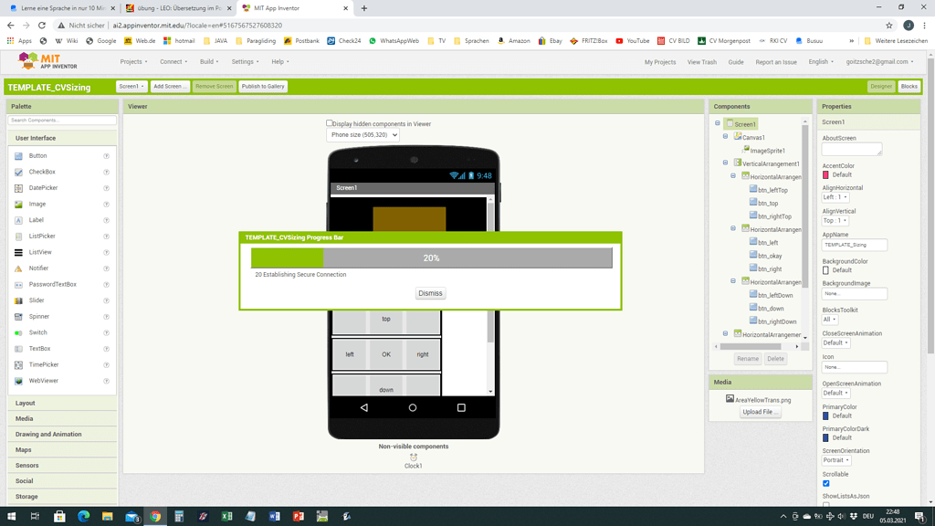935x526 pixels.
Task: Open the ScreenOrientation dropdown
Action: (837, 460)
